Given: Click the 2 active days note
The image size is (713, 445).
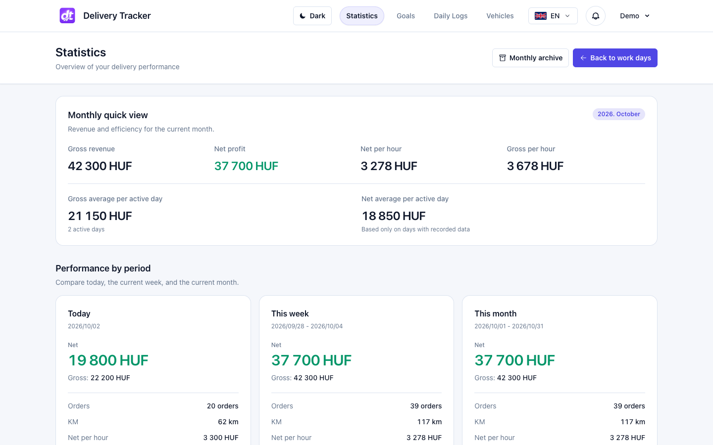Looking at the screenshot, I should (x=86, y=229).
